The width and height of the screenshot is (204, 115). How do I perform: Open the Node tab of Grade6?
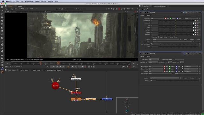click(x=148, y=15)
